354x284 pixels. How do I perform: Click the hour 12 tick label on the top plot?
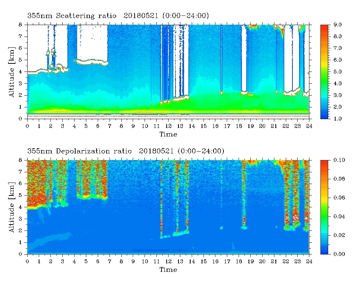[168, 126]
